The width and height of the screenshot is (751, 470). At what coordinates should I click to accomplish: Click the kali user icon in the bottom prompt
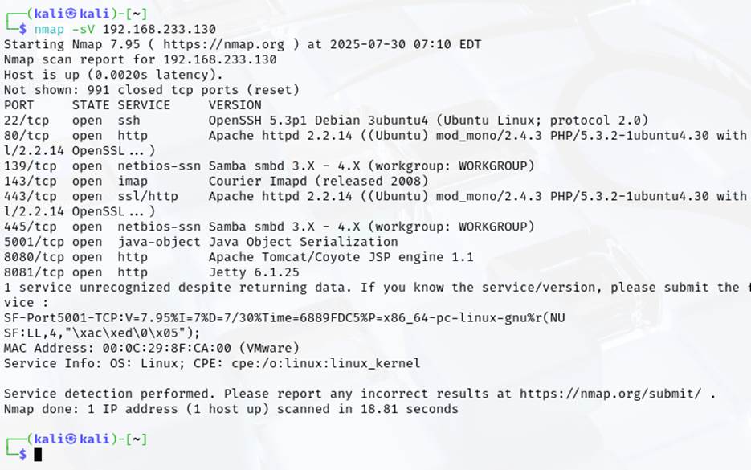pyautogui.click(x=71, y=439)
